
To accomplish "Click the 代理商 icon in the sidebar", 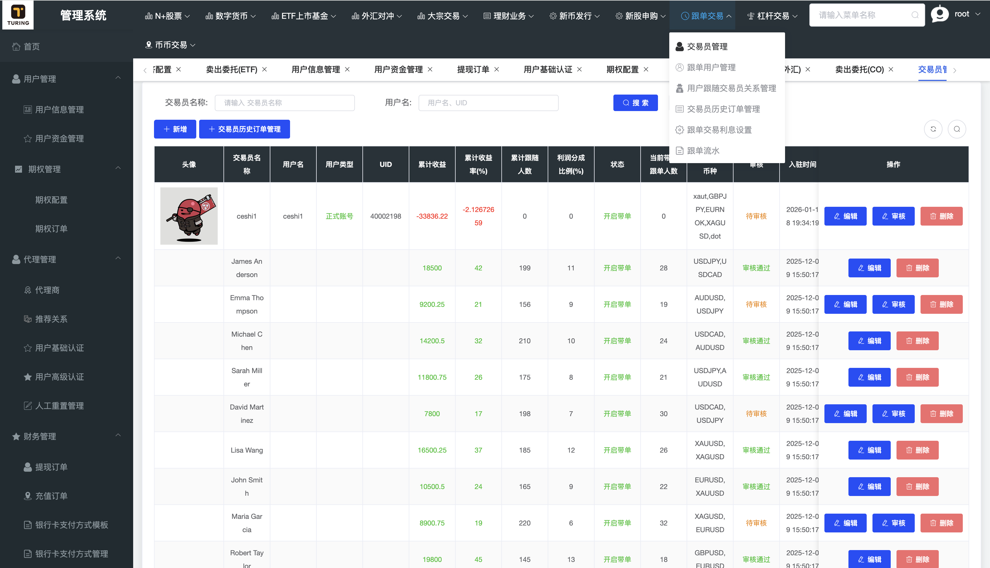I will pyautogui.click(x=27, y=289).
